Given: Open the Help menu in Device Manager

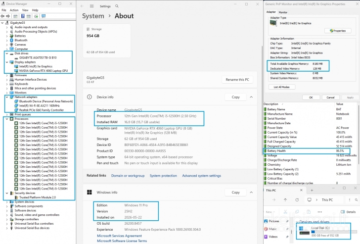Looking at the screenshot, I should (35, 10).
